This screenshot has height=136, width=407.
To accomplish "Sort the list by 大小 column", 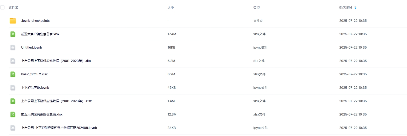I will pyautogui.click(x=171, y=8).
